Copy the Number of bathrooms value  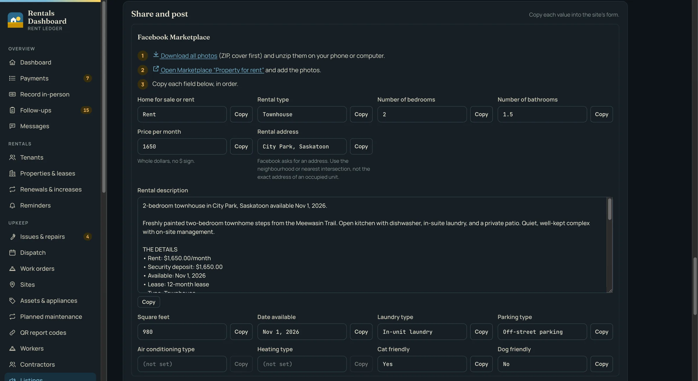601,114
